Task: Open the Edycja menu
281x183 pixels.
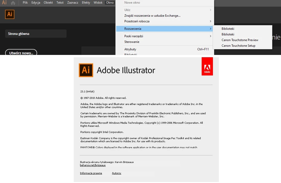Action: click(36, 3)
